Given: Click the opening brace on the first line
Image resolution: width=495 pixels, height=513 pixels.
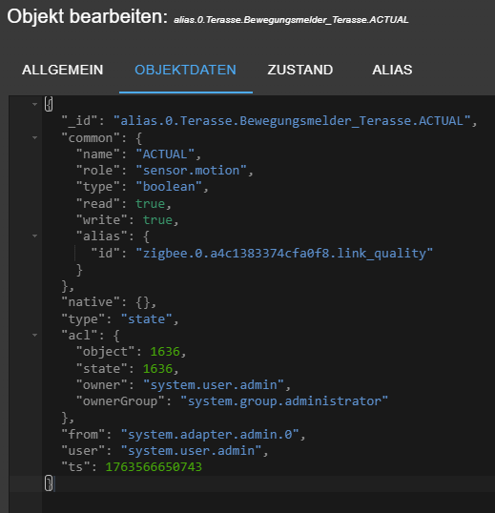Looking at the screenshot, I should pyautogui.click(x=49, y=104).
